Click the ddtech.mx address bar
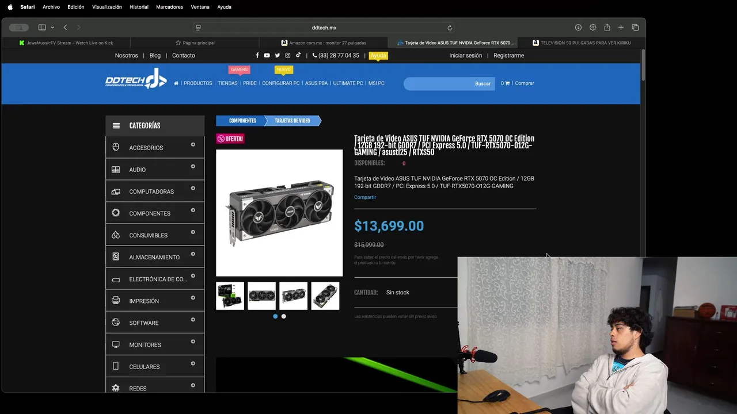Image resolution: width=737 pixels, height=414 pixels. point(324,28)
